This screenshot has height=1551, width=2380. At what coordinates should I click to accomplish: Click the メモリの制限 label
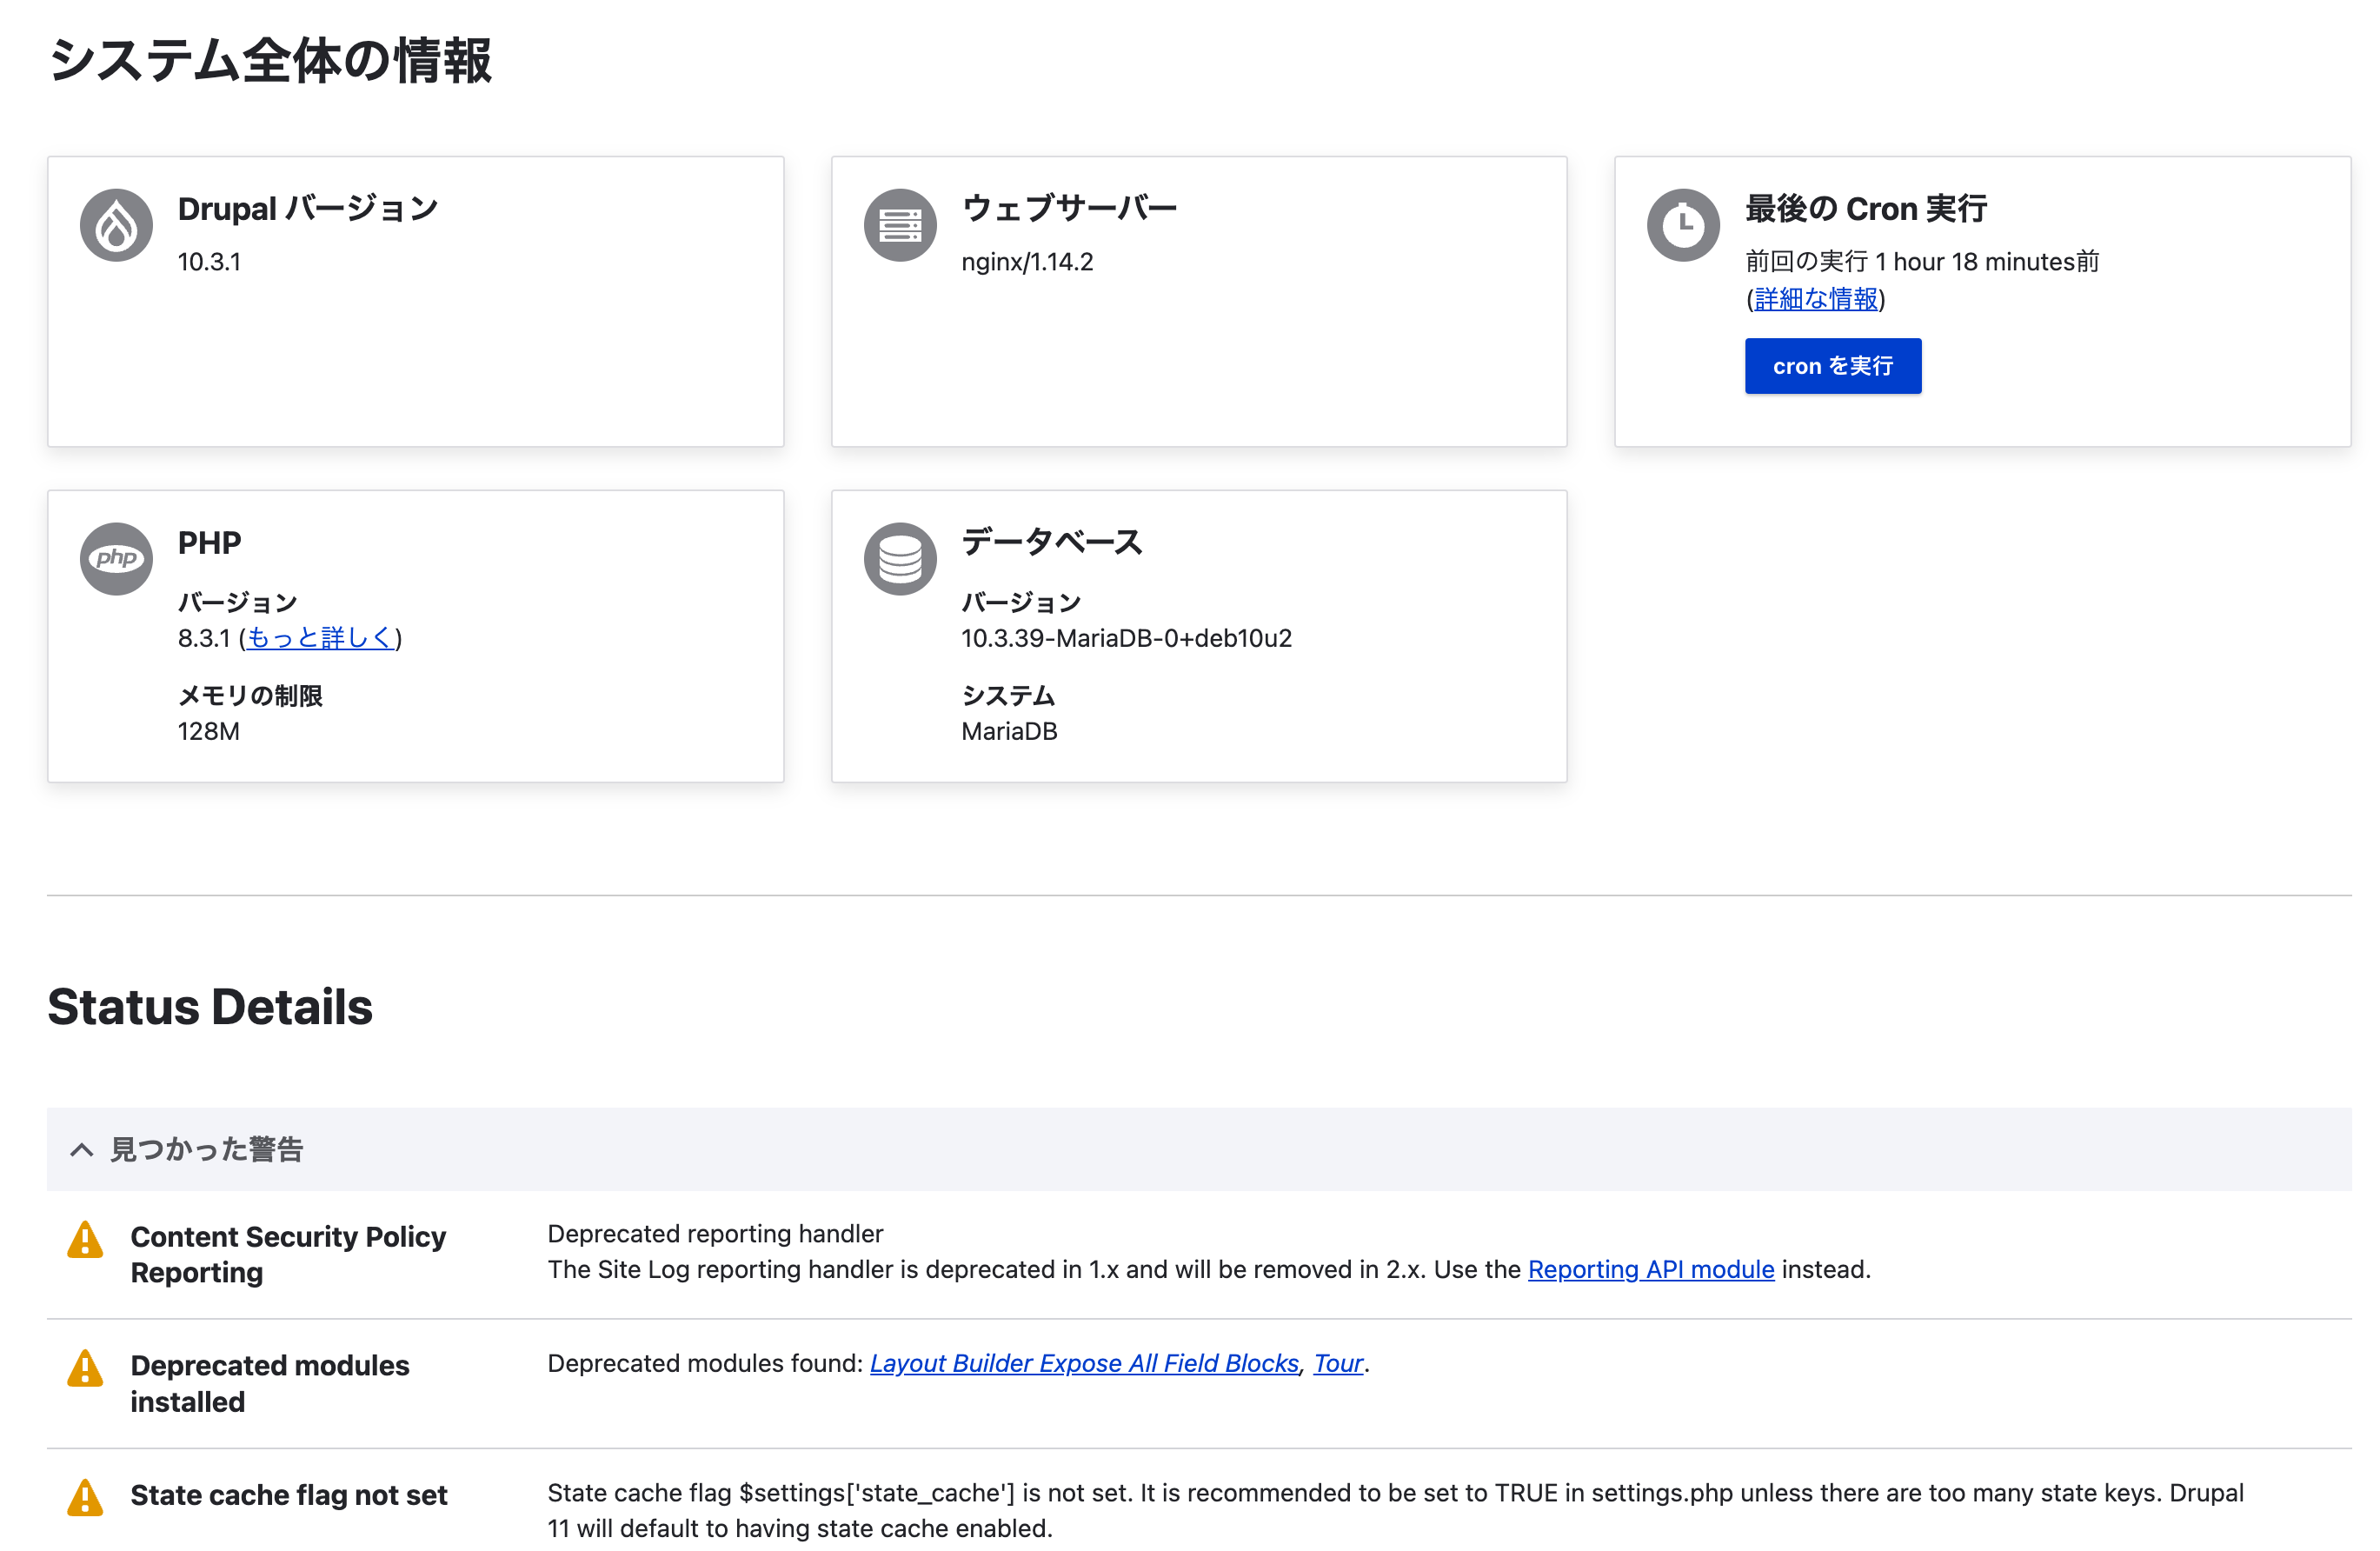click(x=250, y=695)
